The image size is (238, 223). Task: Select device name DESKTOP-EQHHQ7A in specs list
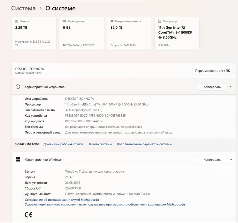(x=80, y=99)
